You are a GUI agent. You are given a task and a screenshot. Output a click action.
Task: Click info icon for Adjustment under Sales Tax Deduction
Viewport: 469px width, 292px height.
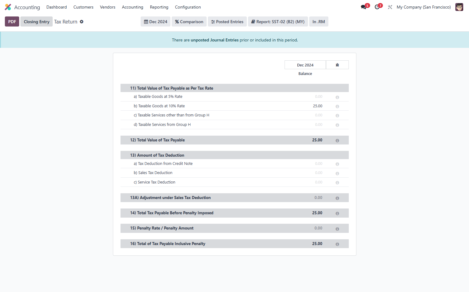(x=337, y=198)
